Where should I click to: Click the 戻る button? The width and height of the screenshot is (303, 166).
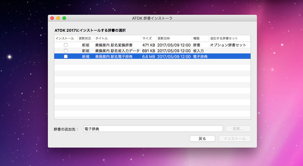point(202,139)
